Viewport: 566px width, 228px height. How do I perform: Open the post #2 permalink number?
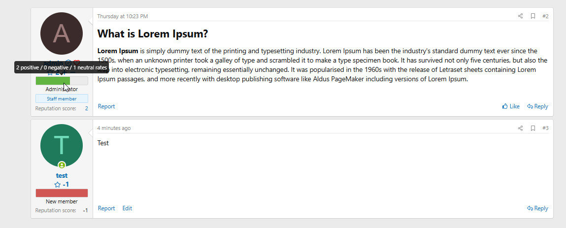click(x=545, y=16)
